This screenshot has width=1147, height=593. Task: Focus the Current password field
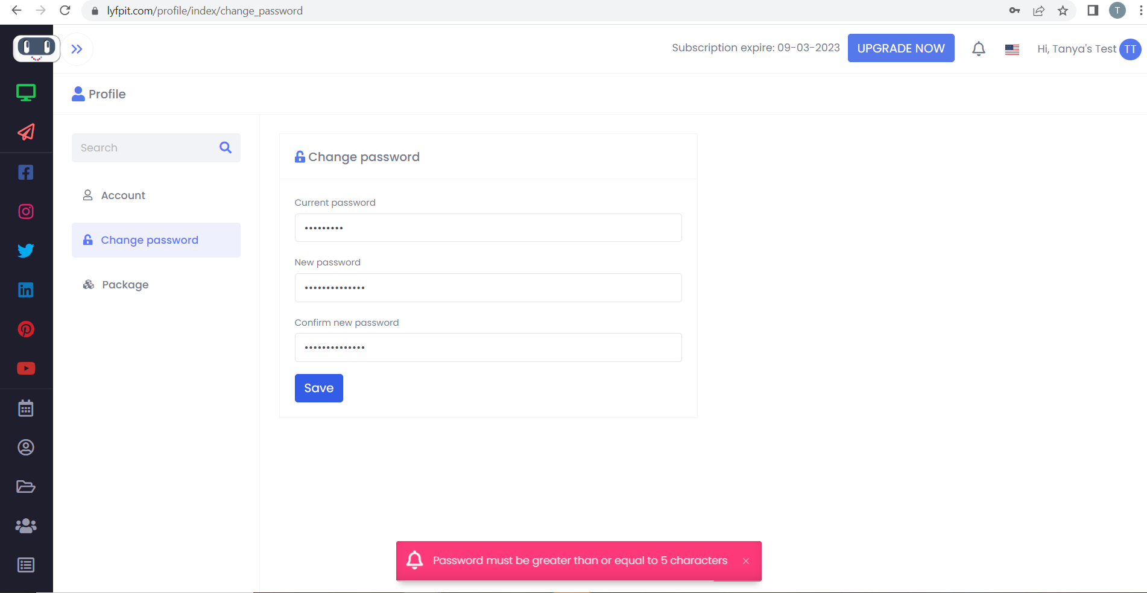[488, 228]
